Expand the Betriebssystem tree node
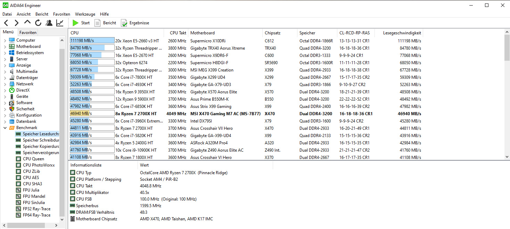Image resolution: width=510 pixels, height=229 pixels. [5, 53]
